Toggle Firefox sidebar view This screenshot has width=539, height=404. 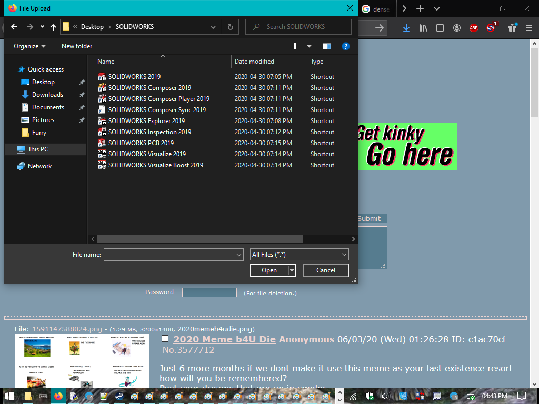[x=440, y=28]
